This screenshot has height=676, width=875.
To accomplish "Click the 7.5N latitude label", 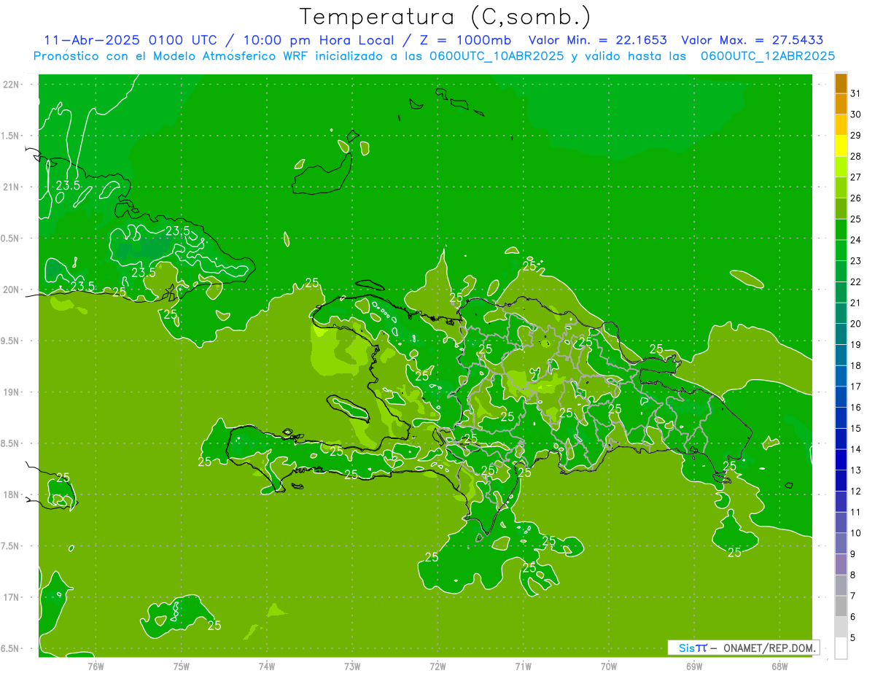I will (x=12, y=545).
